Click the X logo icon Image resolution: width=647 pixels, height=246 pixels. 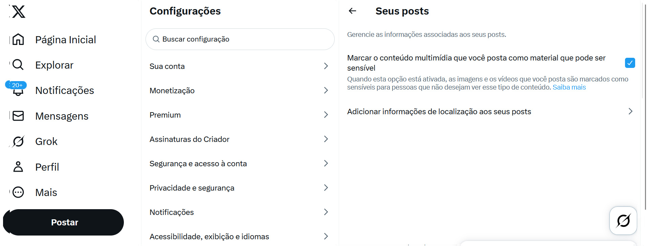click(x=19, y=12)
